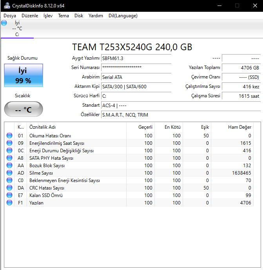
Task: Select the SATA PHY Hata Sayısı row
Action: point(129,158)
